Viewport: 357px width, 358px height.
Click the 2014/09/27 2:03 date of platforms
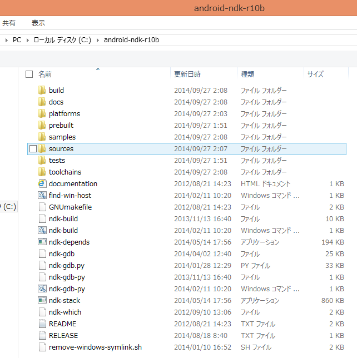pyautogui.click(x=201, y=113)
